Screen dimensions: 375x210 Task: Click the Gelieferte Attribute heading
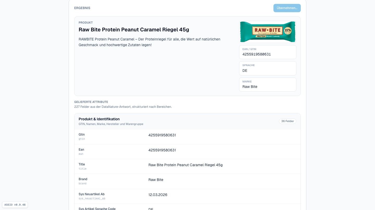(x=91, y=102)
